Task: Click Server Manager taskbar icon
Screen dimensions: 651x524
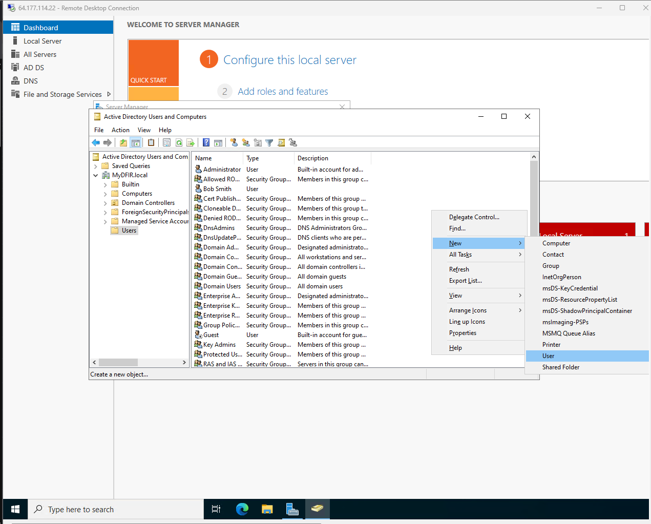Action: click(292, 509)
